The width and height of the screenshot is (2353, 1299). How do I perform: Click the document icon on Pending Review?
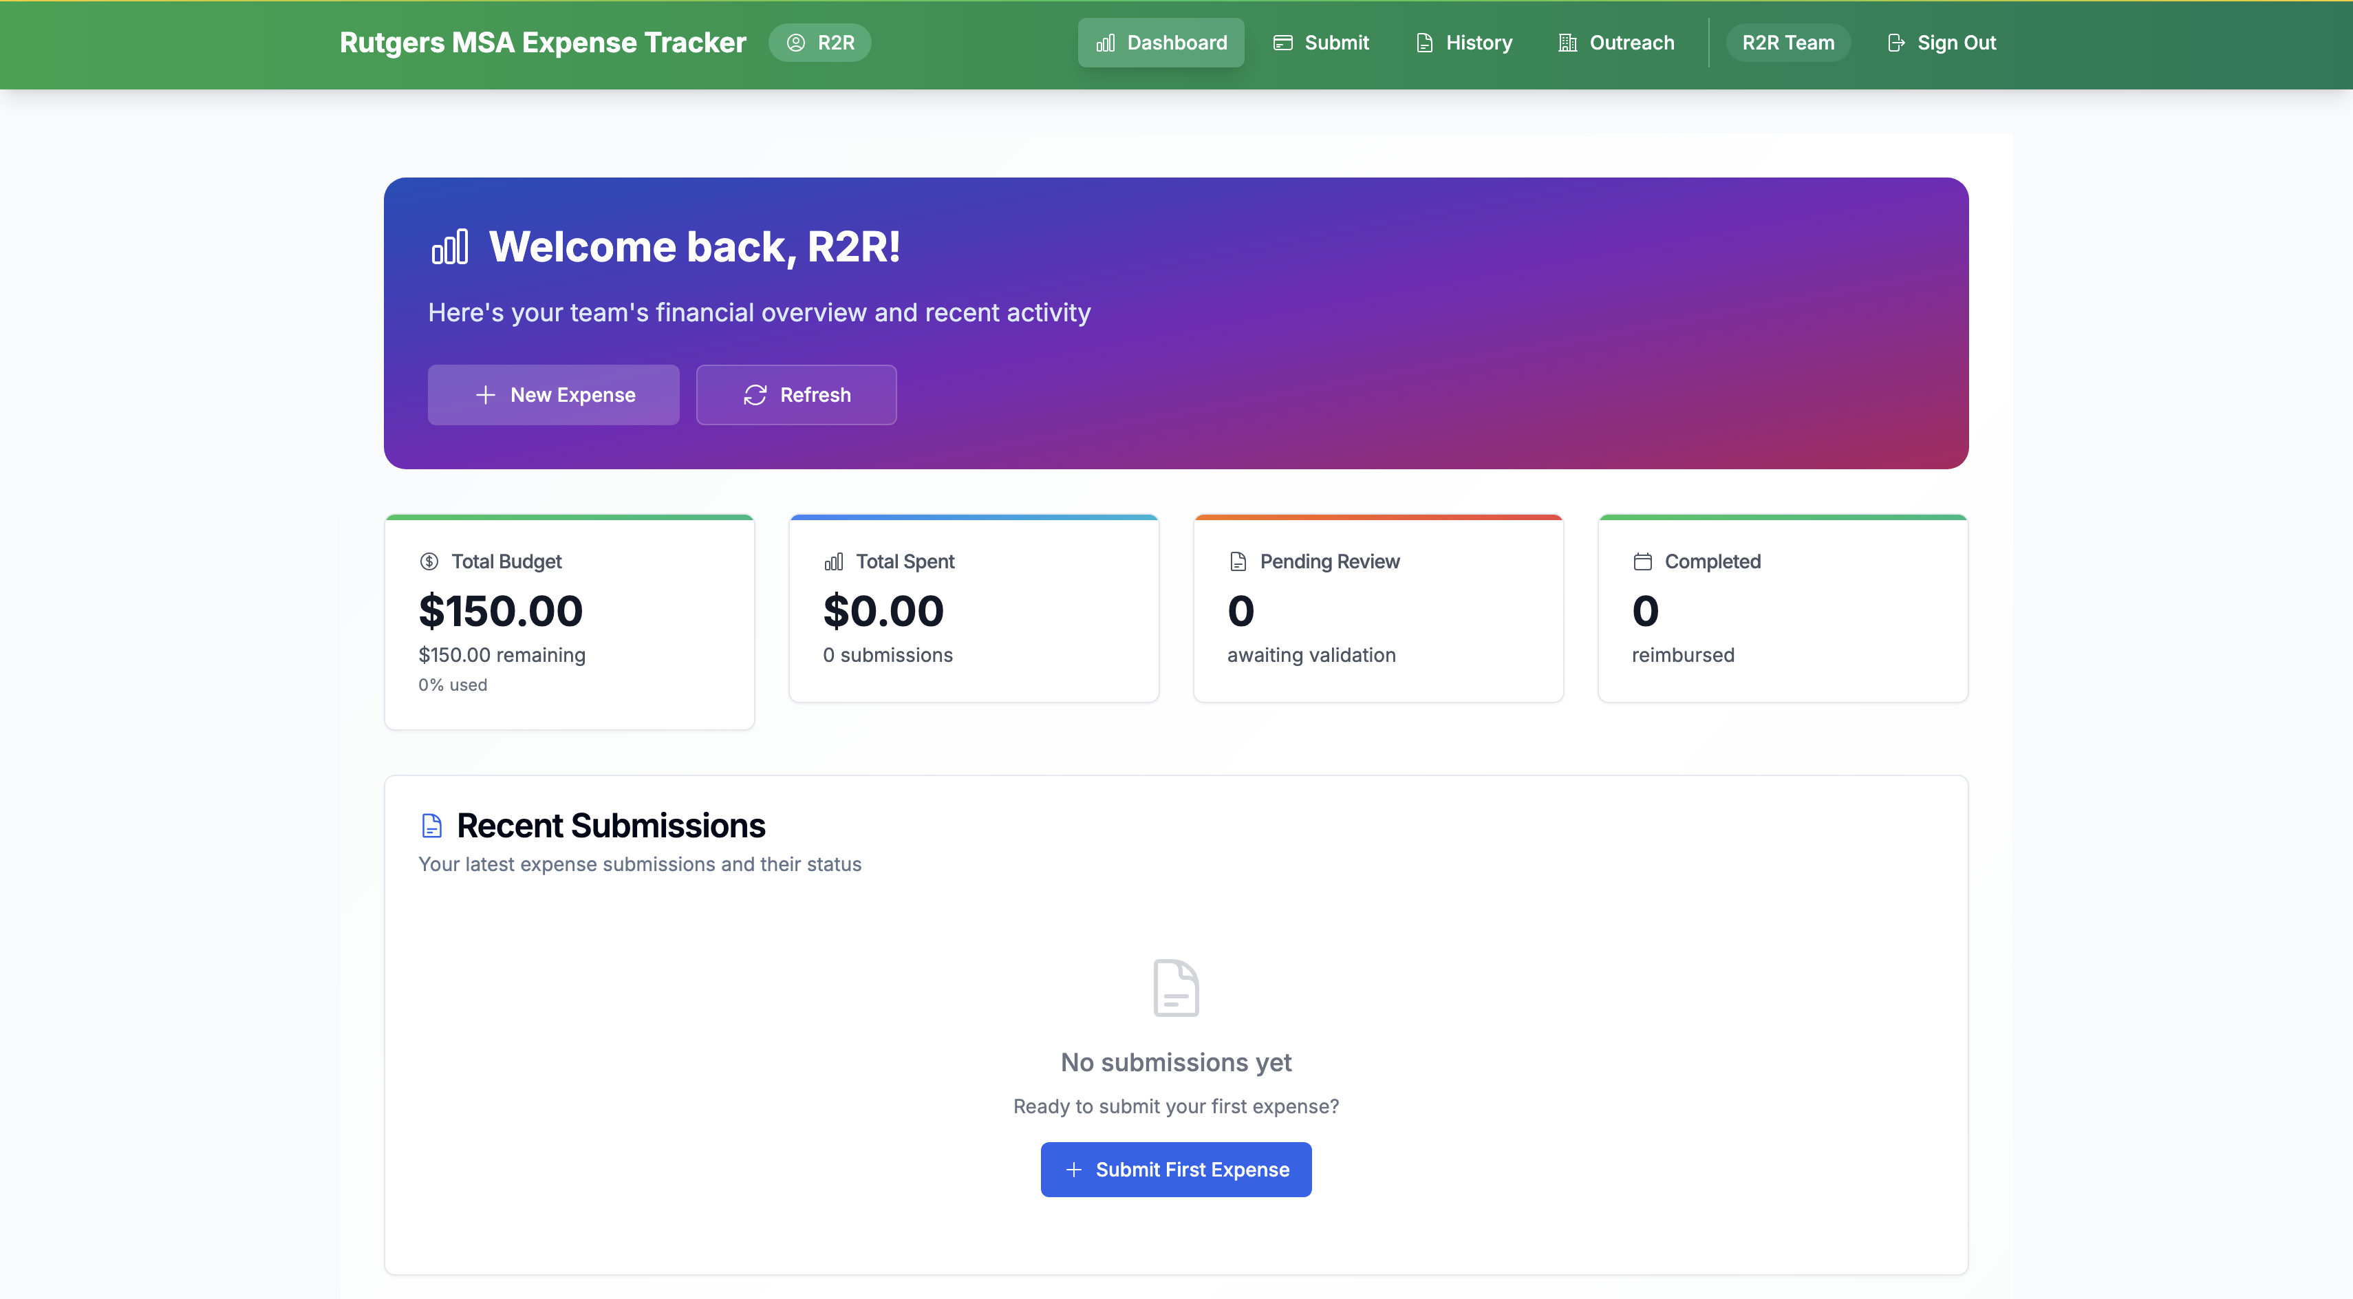point(1238,561)
